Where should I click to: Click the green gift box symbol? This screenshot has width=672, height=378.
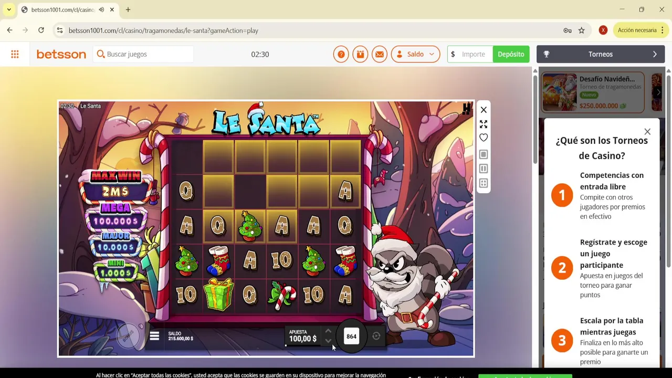tap(218, 294)
